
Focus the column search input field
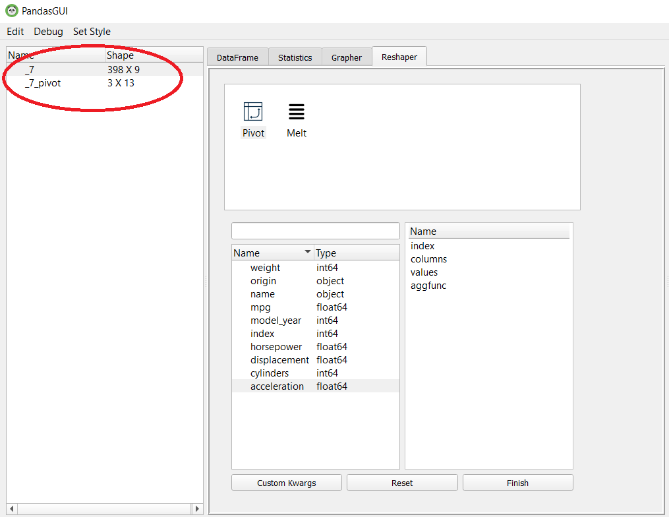[x=315, y=231]
